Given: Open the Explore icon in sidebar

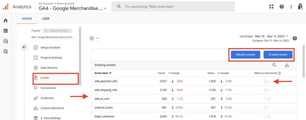Looking at the screenshot, I should point(6,41).
